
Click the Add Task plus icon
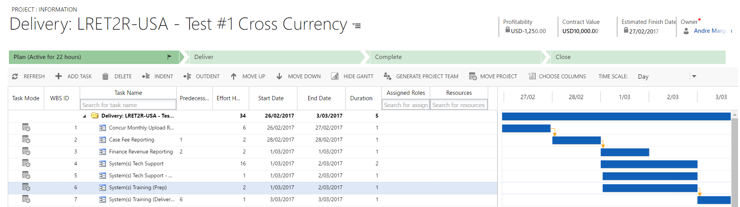click(58, 76)
